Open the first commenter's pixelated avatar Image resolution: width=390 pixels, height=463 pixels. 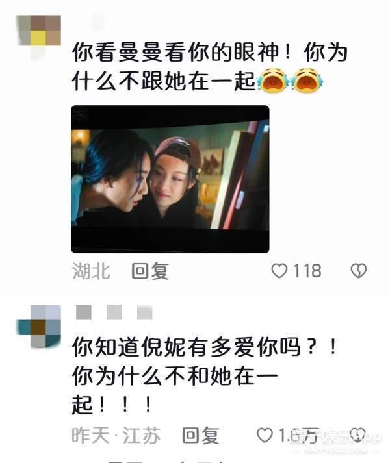(x=38, y=32)
